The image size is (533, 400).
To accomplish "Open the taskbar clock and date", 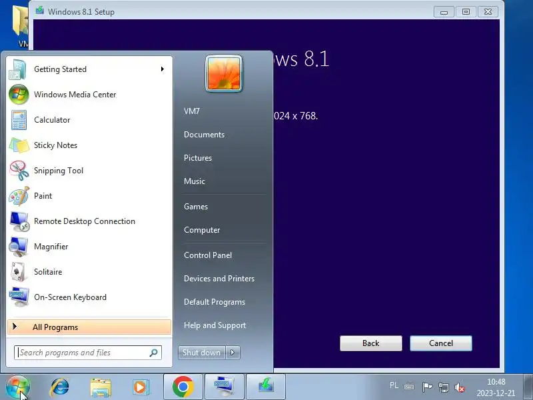I will (x=496, y=387).
